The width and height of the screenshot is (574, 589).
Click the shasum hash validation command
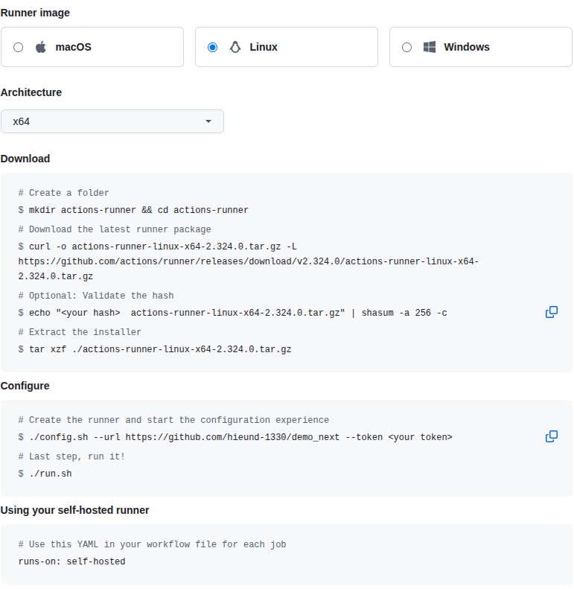pyautogui.click(x=237, y=313)
